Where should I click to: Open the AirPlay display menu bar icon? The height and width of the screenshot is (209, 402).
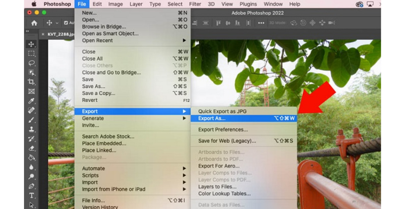pos(370,4)
